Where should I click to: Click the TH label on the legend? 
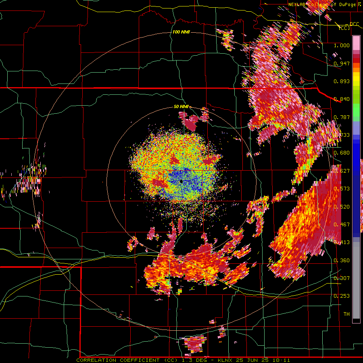coord(346,314)
